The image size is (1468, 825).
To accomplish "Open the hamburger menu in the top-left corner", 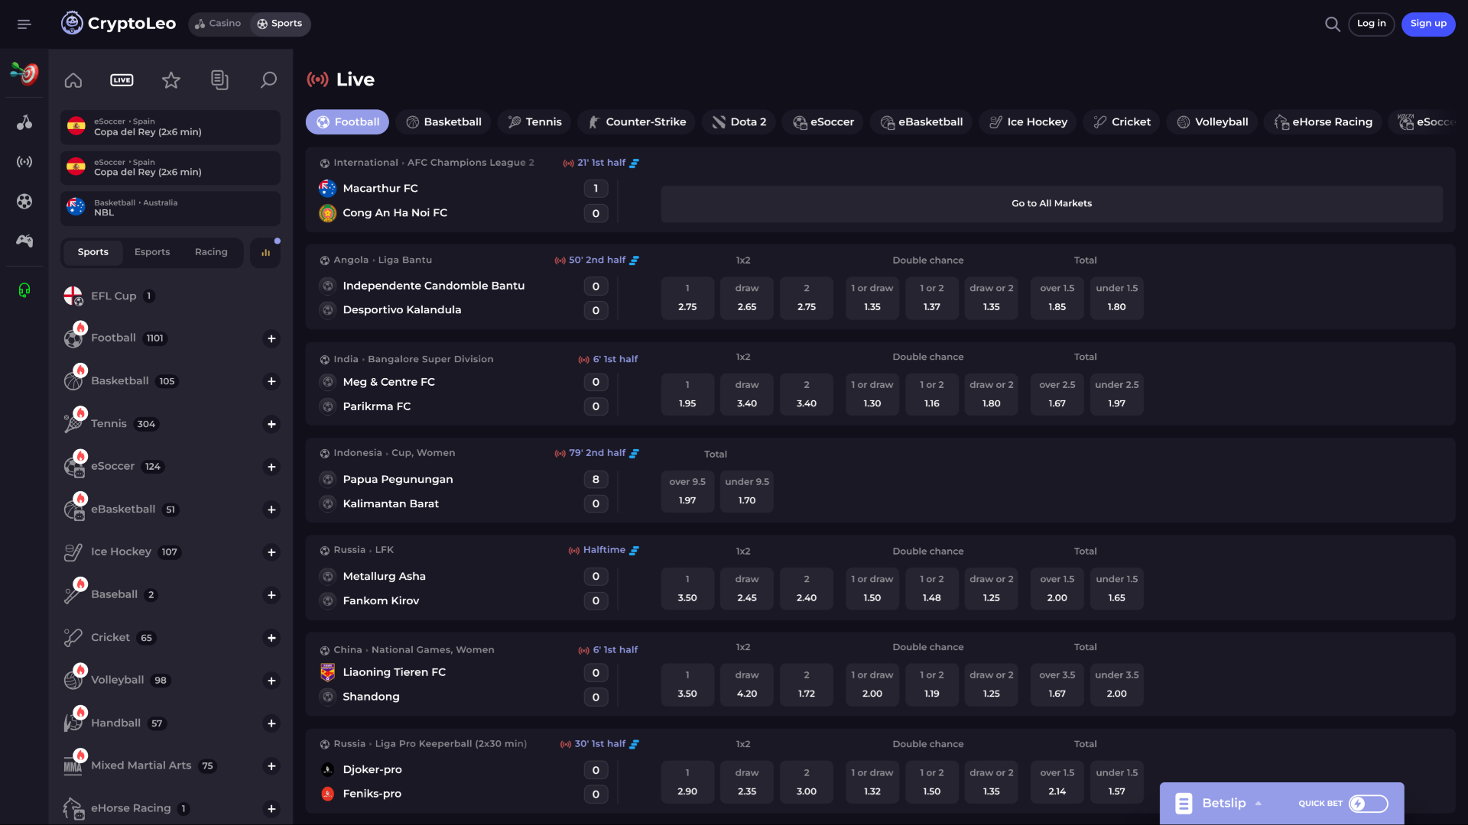I will coord(23,24).
